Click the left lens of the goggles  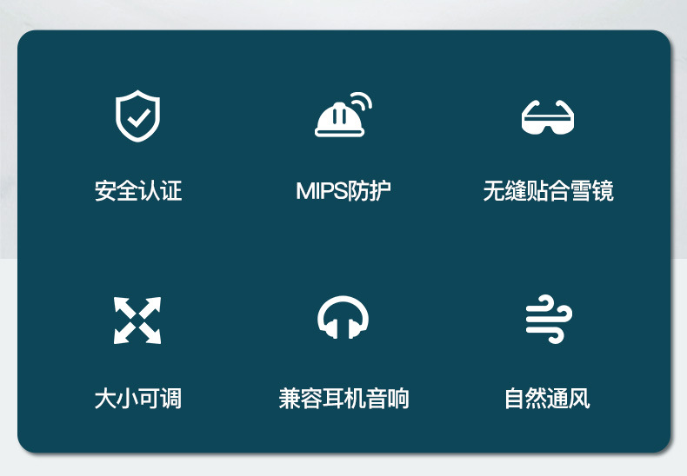pyautogui.click(x=534, y=127)
